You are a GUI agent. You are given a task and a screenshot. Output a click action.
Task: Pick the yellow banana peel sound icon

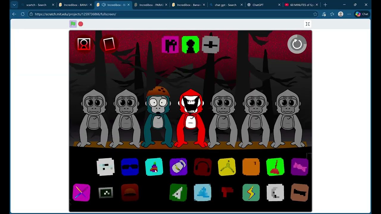click(227, 167)
